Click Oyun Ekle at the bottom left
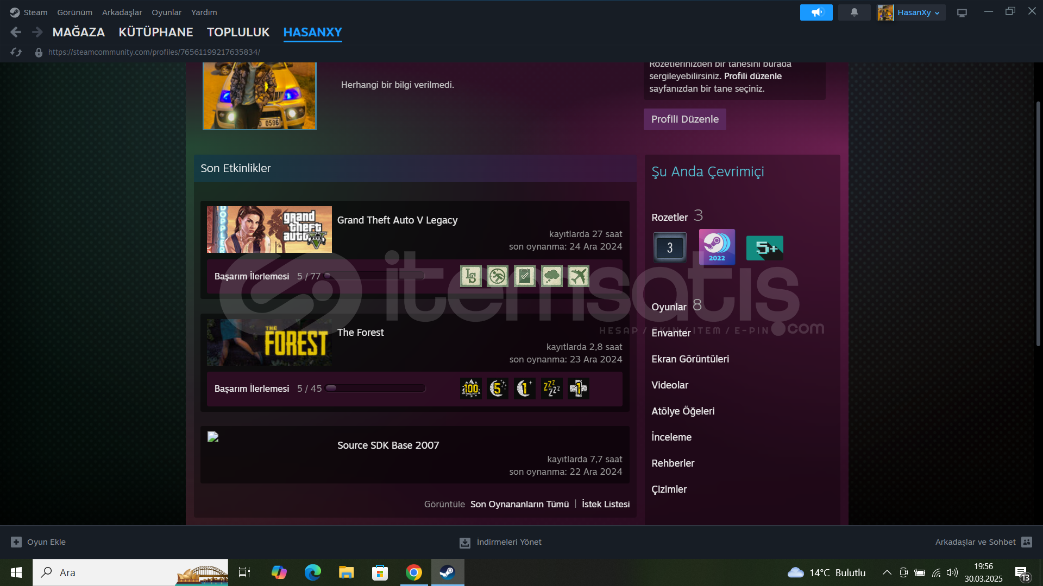 click(x=39, y=542)
